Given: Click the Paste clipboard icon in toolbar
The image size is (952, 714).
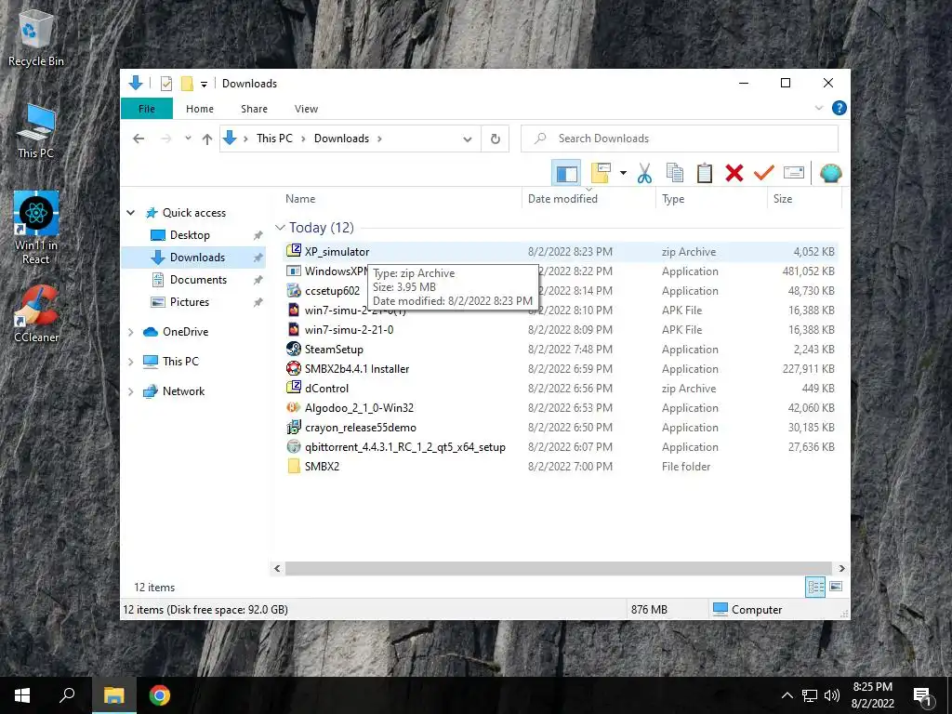Looking at the screenshot, I should coord(705,174).
